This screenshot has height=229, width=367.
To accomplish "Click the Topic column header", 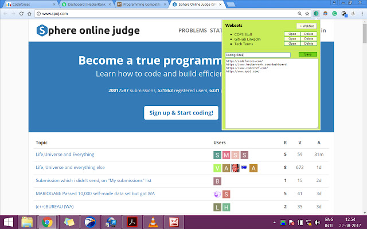I will [42, 143].
